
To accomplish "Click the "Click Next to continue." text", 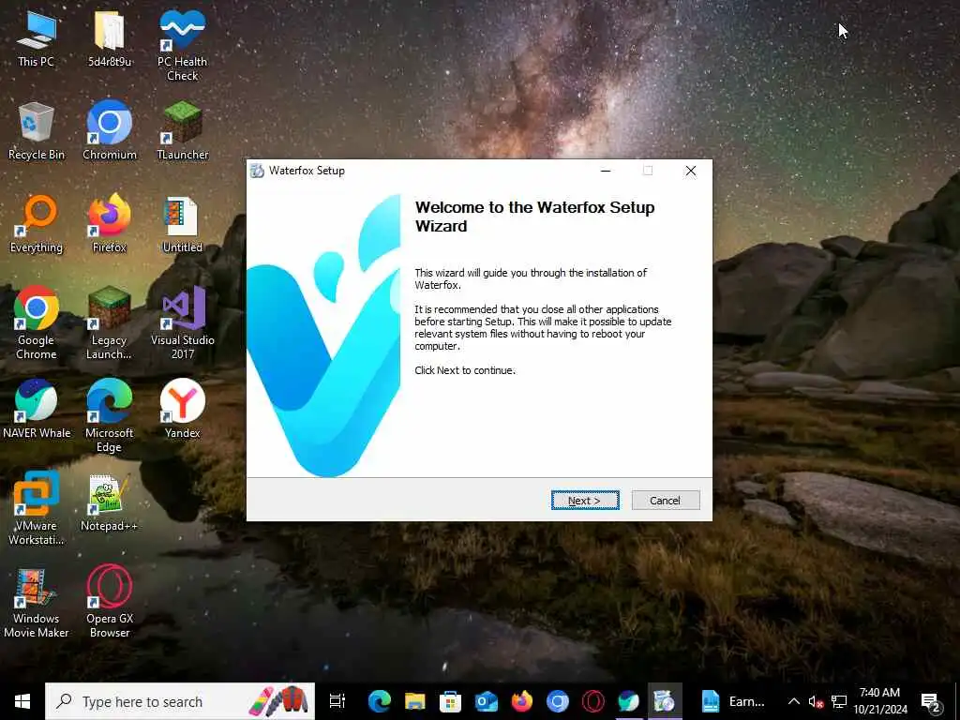I will click(x=465, y=370).
